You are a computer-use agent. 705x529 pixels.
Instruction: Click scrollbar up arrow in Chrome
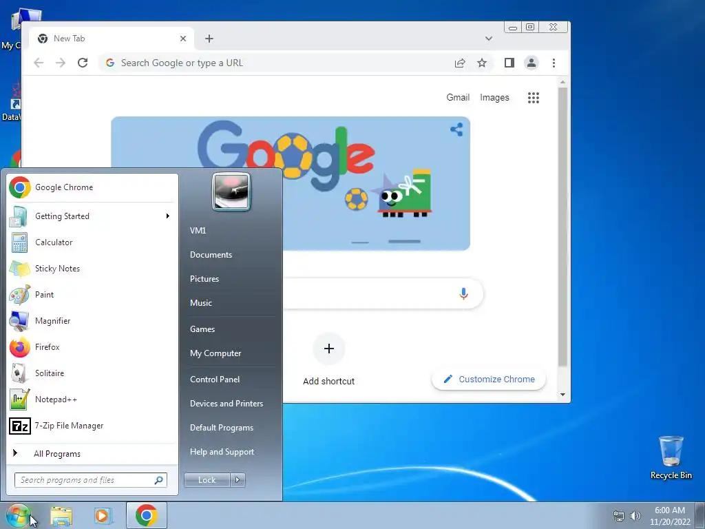tap(562, 83)
